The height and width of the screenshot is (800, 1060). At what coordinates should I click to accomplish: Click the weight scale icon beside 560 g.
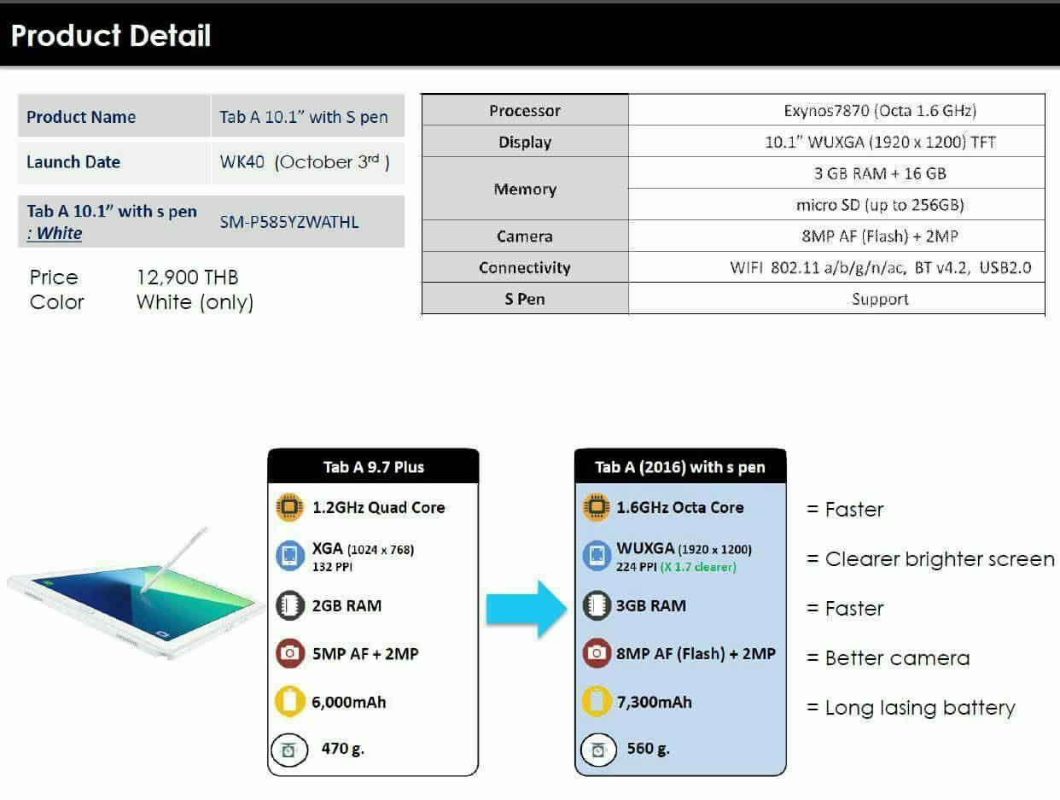[597, 750]
